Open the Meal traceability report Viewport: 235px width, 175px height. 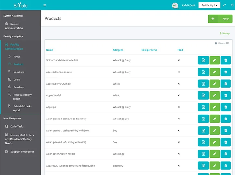click(x=22, y=97)
